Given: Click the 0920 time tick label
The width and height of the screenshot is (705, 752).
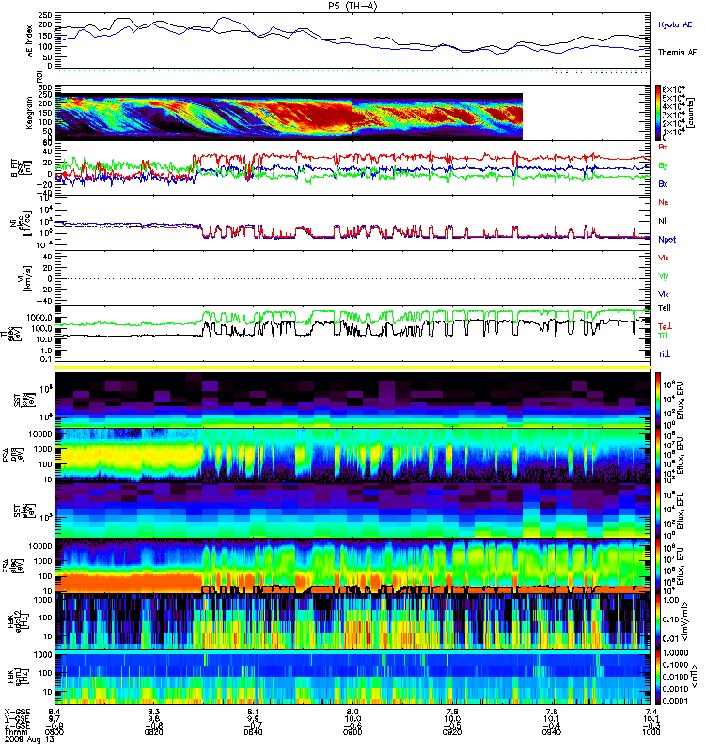Looking at the screenshot, I should (x=452, y=732).
